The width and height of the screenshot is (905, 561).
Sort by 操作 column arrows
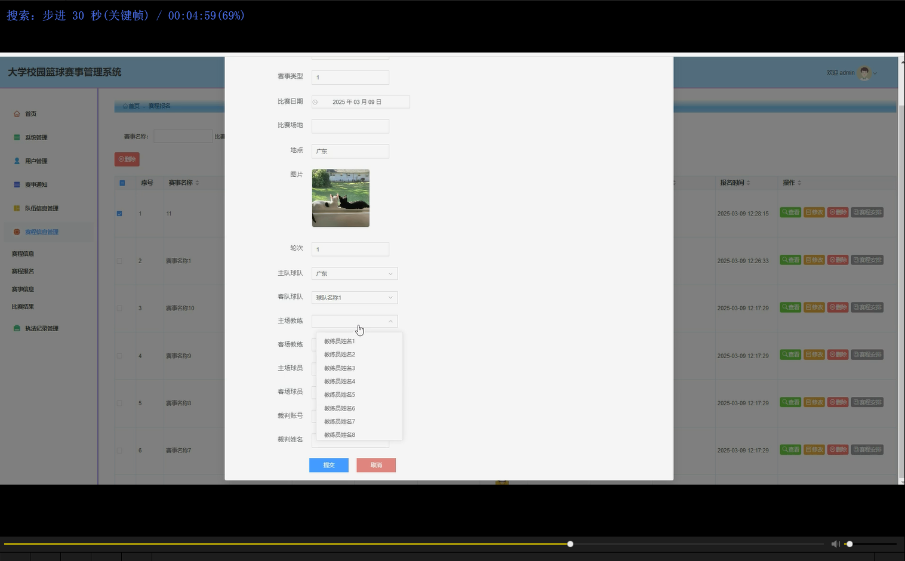coord(799,183)
